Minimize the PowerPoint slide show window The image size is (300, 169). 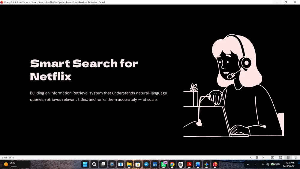(x=277, y=2)
